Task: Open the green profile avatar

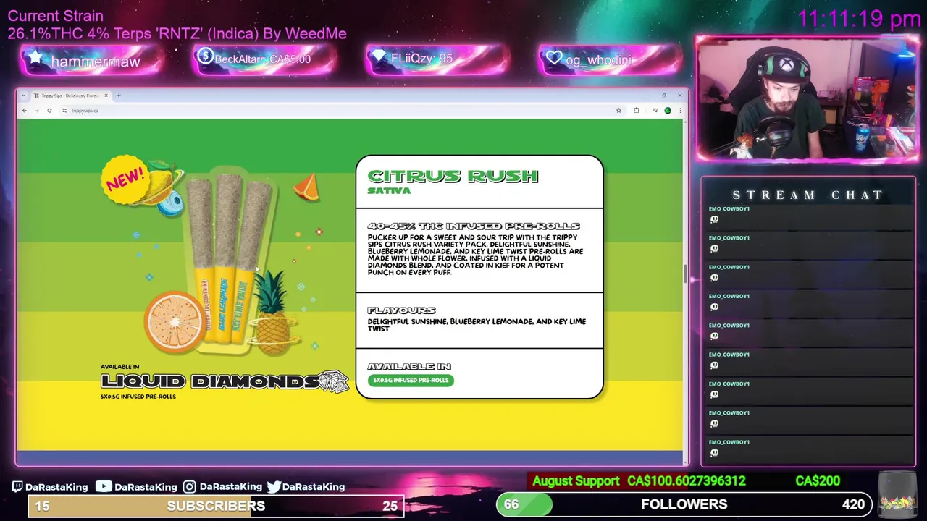Action: 668,111
